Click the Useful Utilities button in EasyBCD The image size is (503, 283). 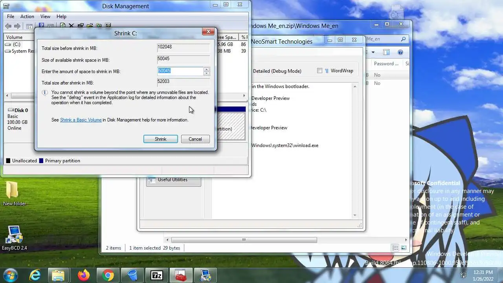click(x=173, y=180)
